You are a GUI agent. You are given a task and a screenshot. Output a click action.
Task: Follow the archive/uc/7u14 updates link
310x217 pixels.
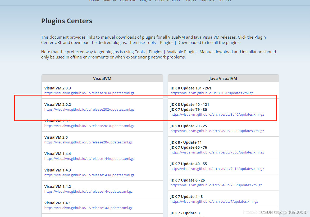click(217, 169)
